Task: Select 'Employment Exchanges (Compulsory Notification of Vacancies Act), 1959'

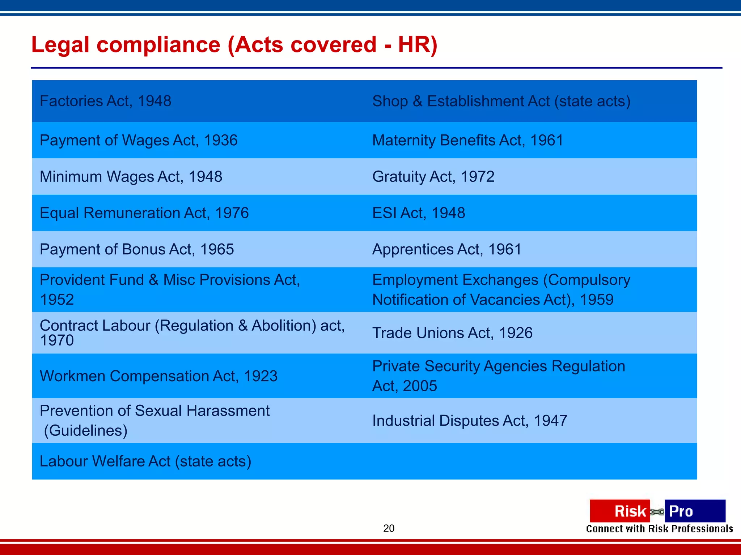Action: tap(501, 289)
